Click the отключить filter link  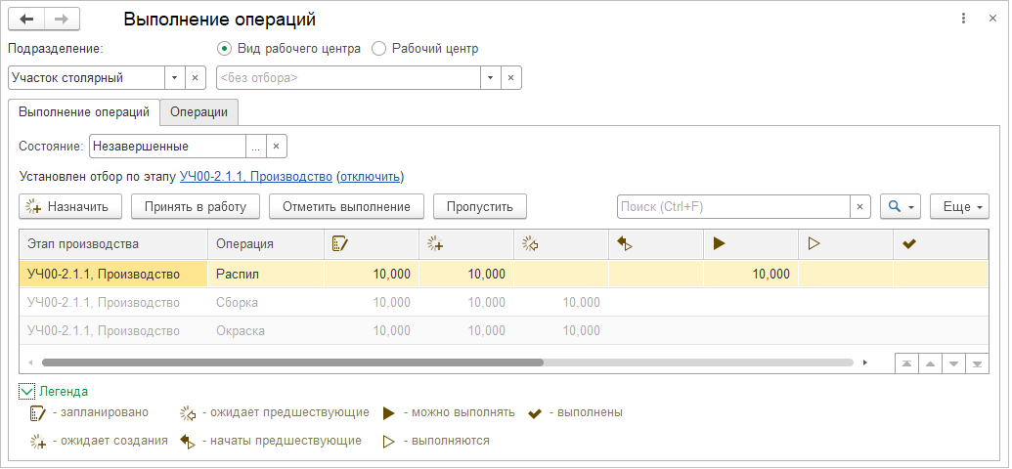coord(370,177)
